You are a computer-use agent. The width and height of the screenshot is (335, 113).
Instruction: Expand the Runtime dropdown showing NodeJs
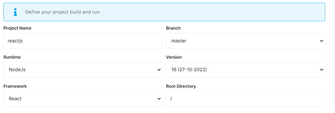tap(83, 70)
